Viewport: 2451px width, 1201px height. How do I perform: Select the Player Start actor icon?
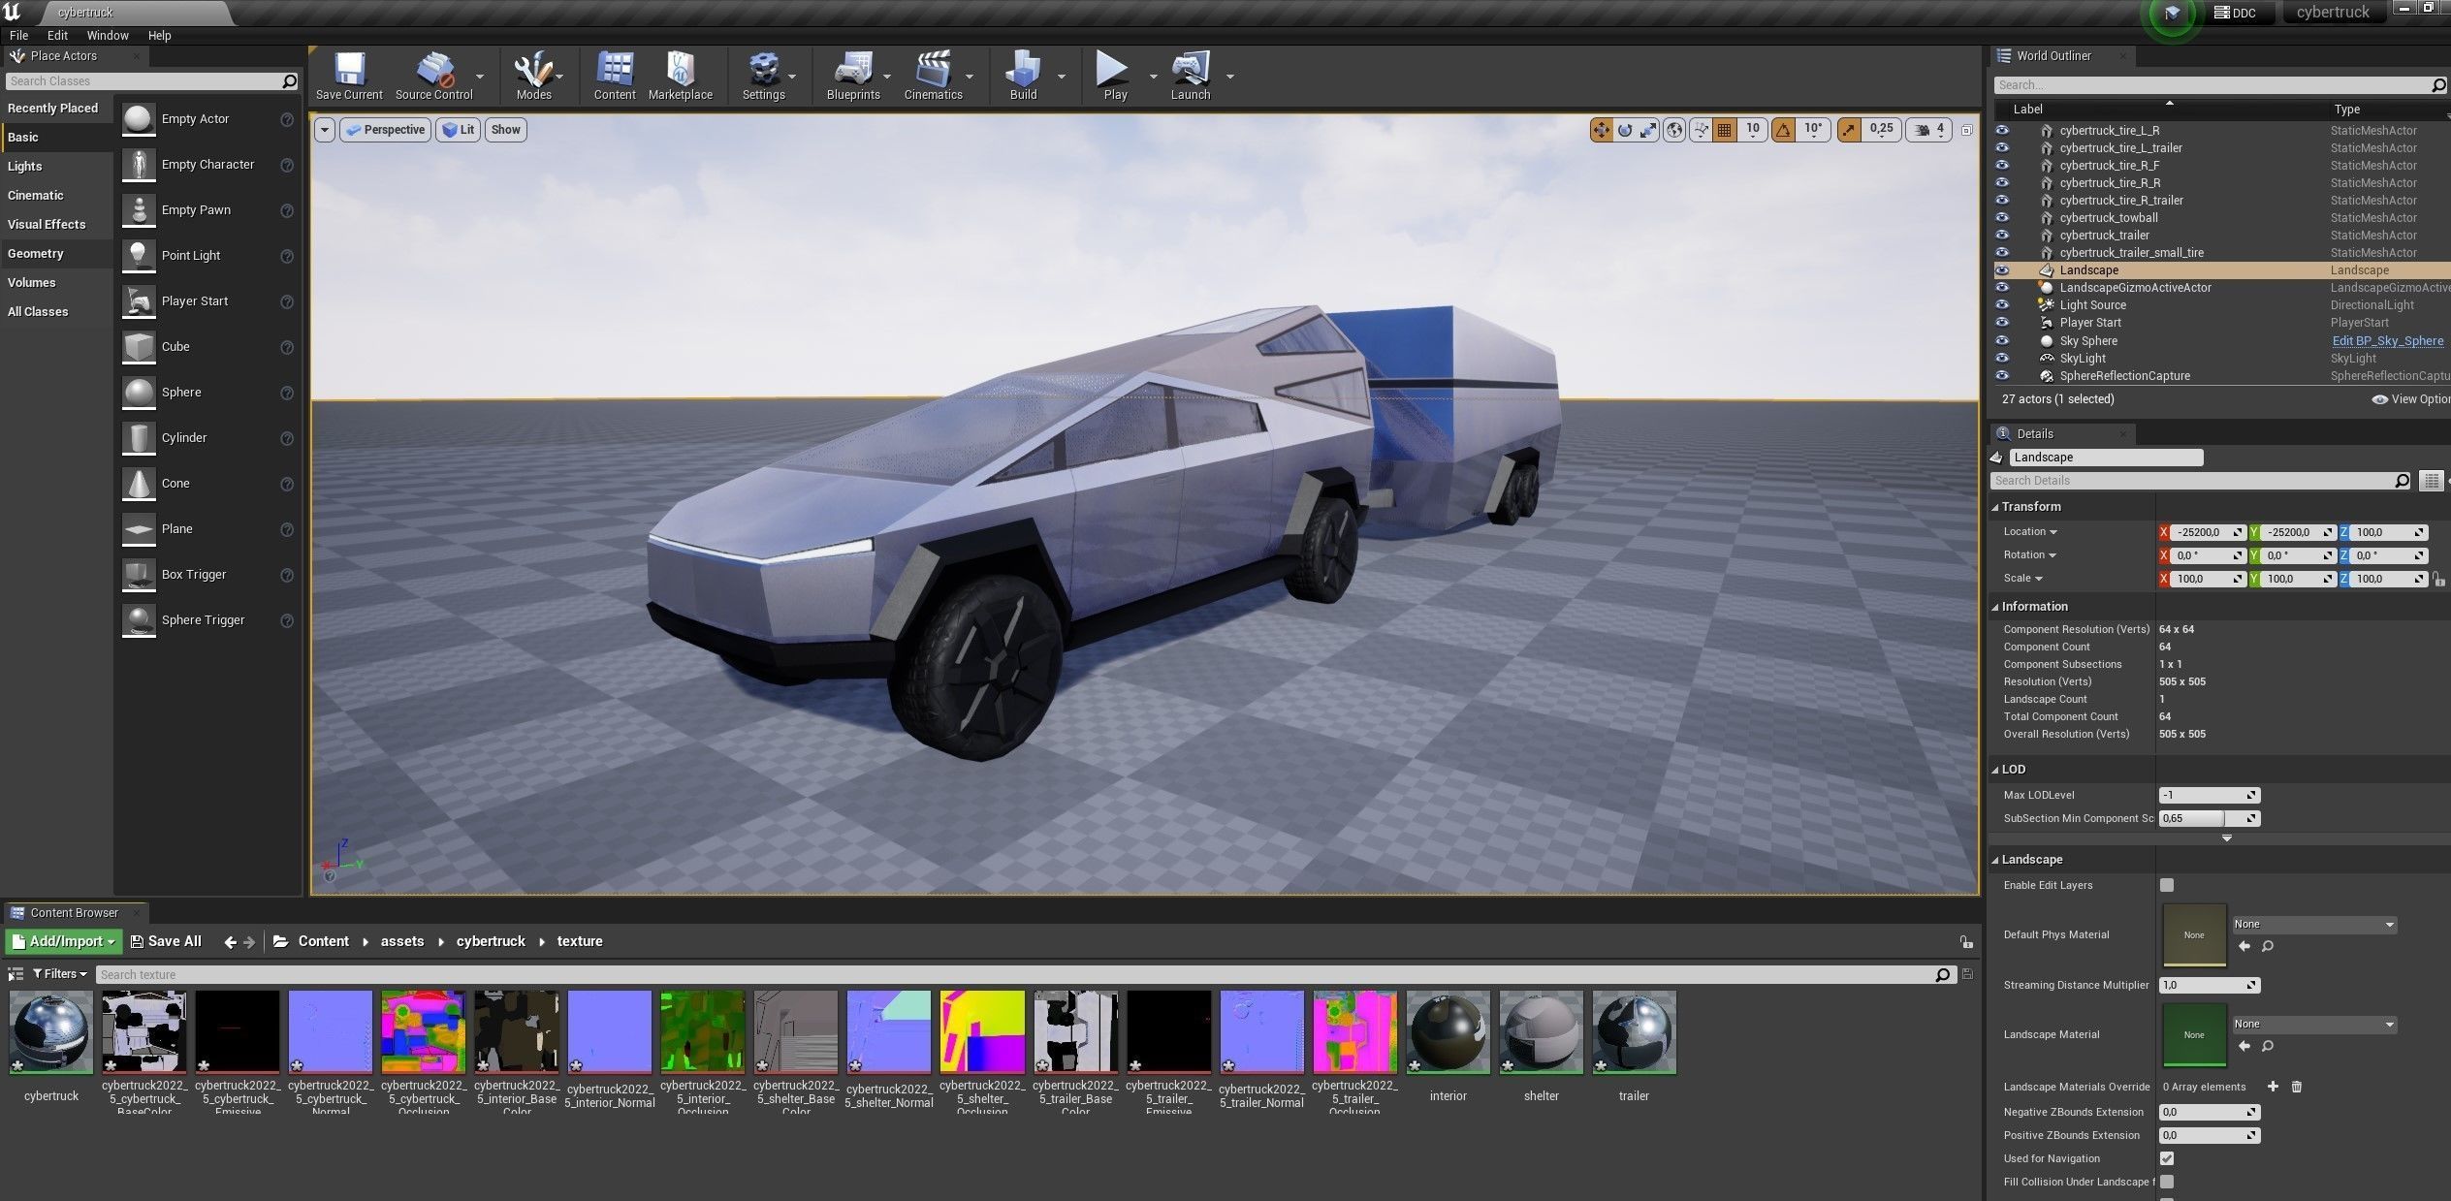coord(139,301)
